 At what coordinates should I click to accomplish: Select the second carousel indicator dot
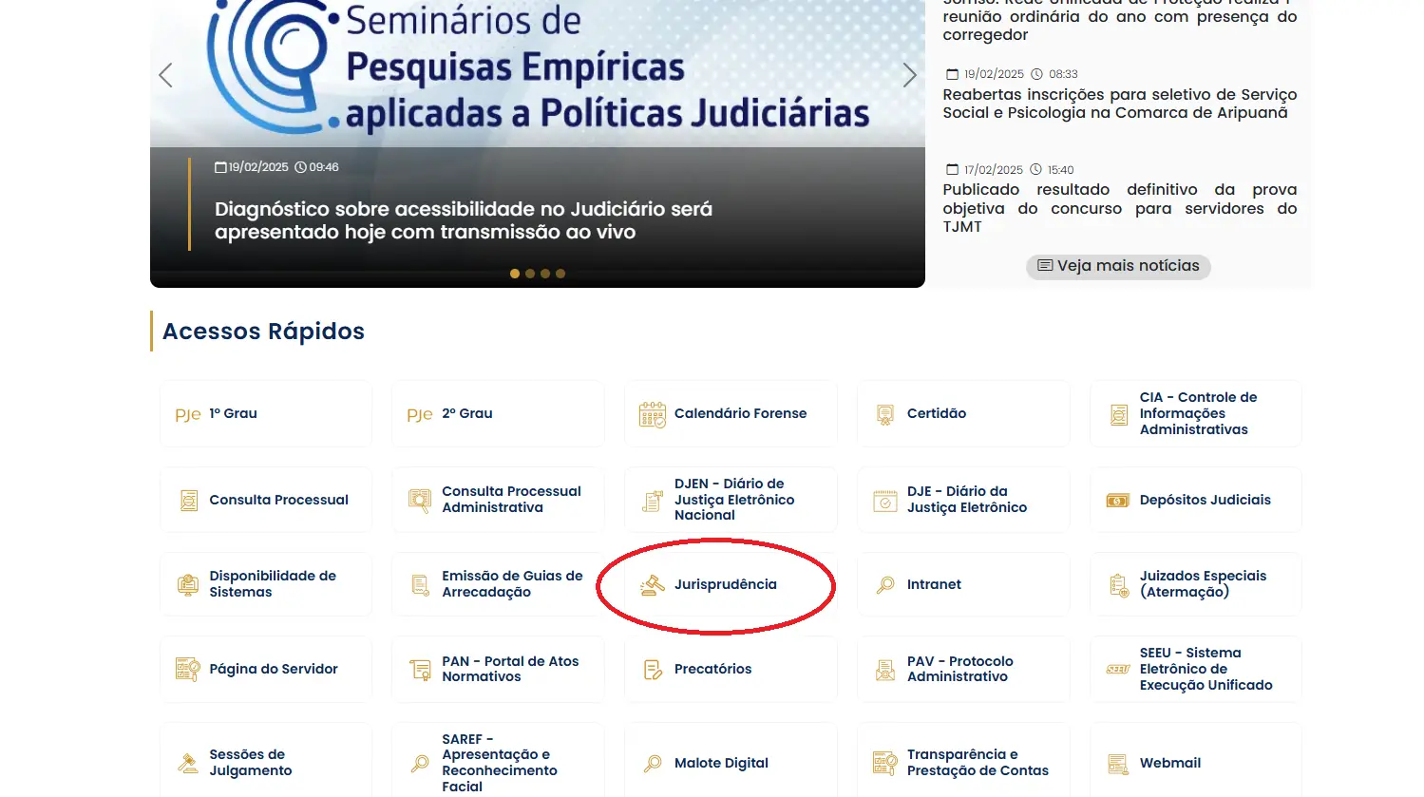530,273
